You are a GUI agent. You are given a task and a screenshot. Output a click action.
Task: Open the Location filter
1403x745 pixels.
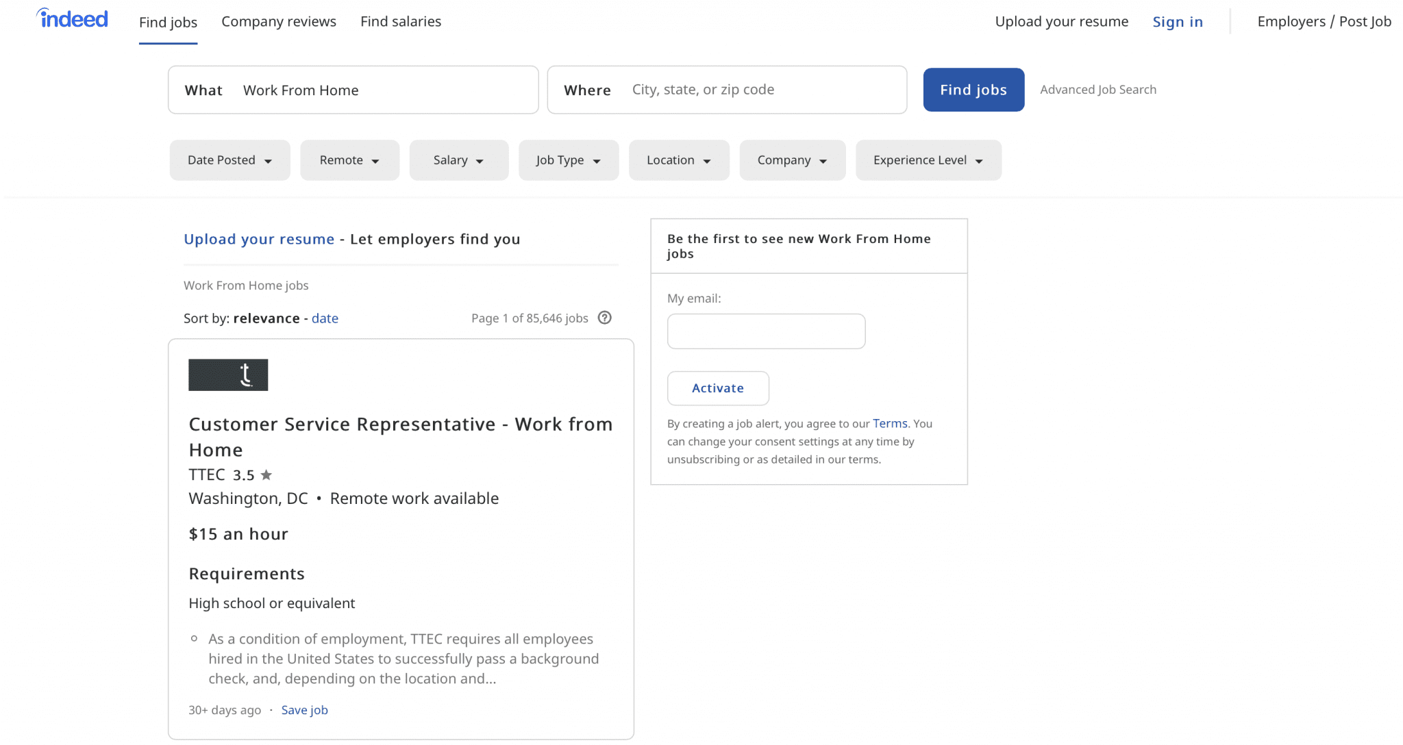click(x=678, y=160)
